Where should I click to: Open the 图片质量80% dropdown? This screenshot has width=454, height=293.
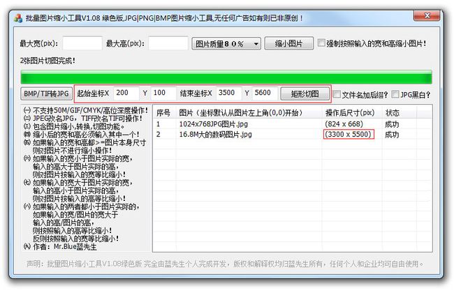pos(226,44)
